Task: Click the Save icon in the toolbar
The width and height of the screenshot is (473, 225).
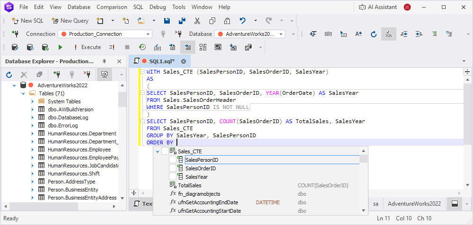Action: pos(166,21)
